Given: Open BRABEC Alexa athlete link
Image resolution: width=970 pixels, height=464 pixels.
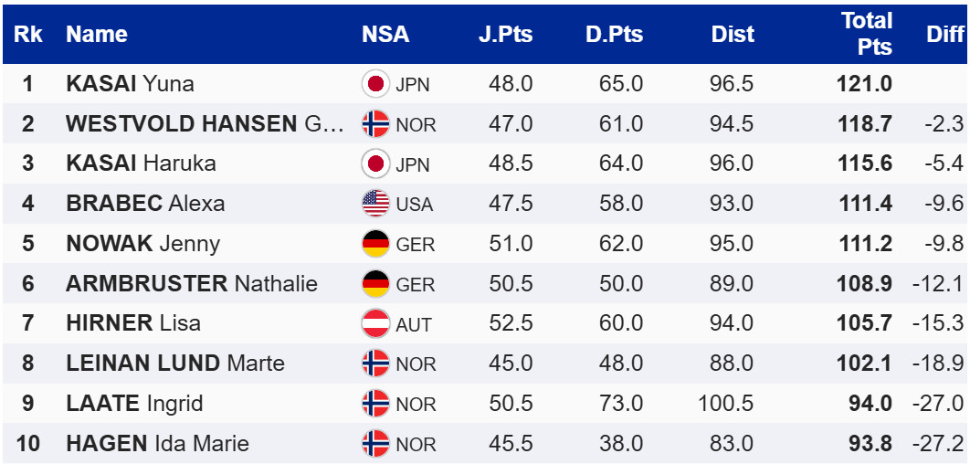Looking at the screenshot, I should click(x=145, y=204).
